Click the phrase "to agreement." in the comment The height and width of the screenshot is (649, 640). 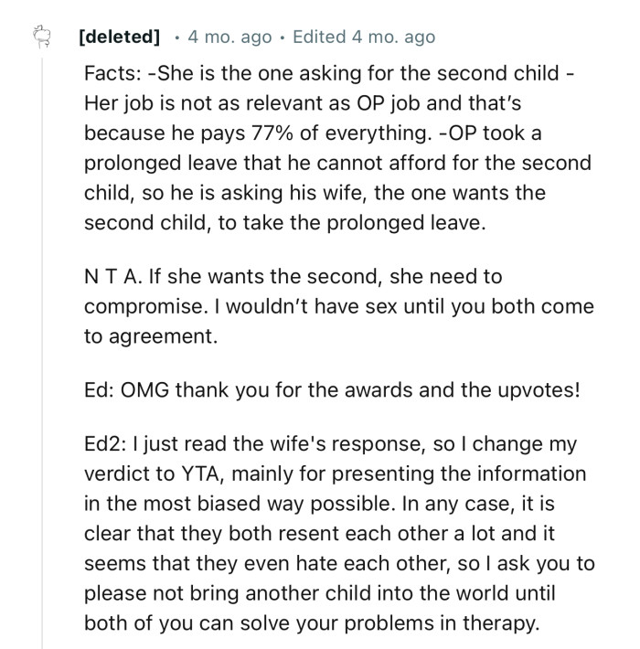(152, 336)
